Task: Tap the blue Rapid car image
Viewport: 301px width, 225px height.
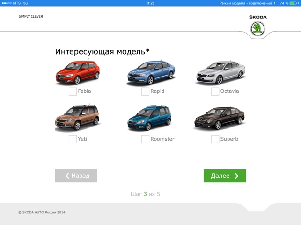Action: [x=151, y=72]
